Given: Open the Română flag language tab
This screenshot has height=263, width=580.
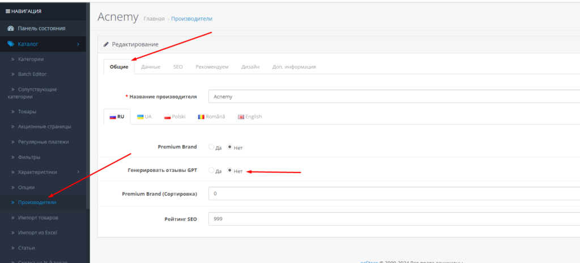Looking at the screenshot, I should (211, 116).
